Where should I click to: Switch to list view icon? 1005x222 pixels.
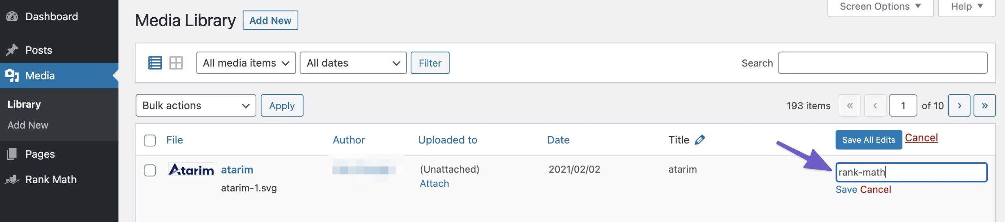click(x=155, y=63)
